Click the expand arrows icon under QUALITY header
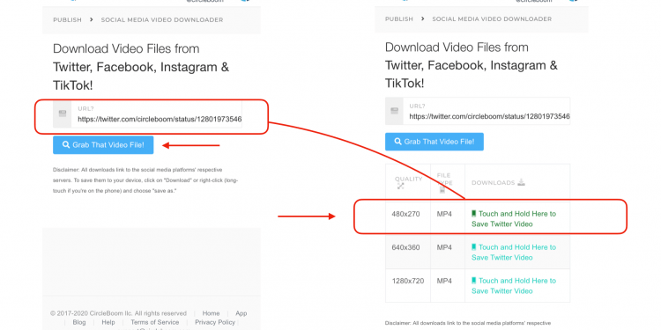 click(400, 186)
